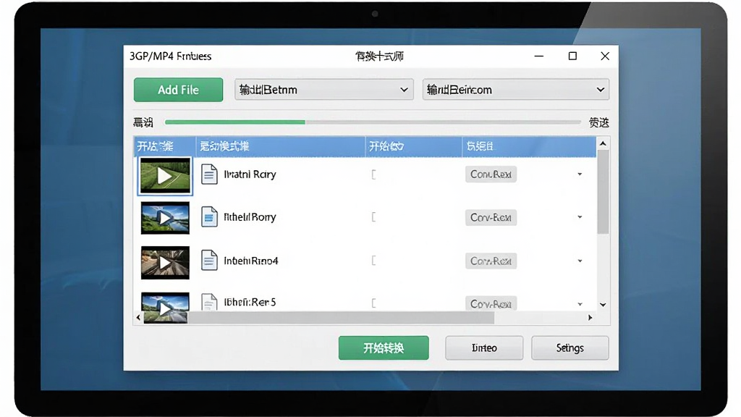This screenshot has height=417, width=741.
Task: Start conversion with the green 开始转换 button
Action: pyautogui.click(x=384, y=348)
